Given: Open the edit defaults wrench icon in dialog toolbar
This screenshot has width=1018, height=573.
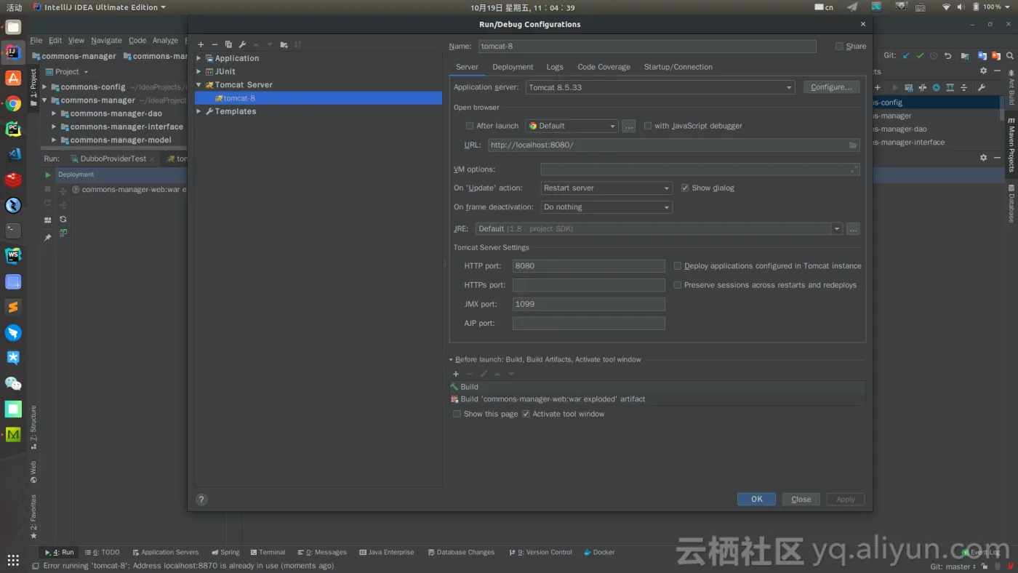Looking at the screenshot, I should (242, 44).
